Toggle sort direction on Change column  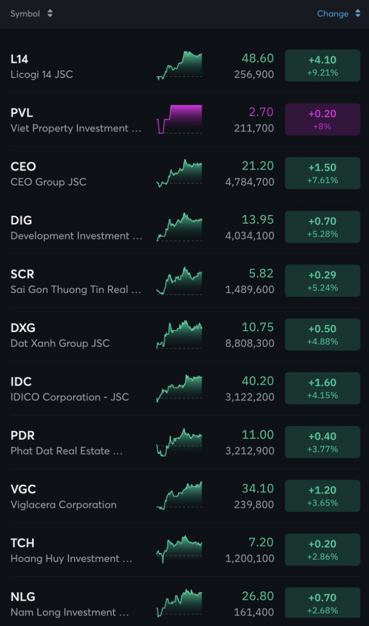(357, 13)
